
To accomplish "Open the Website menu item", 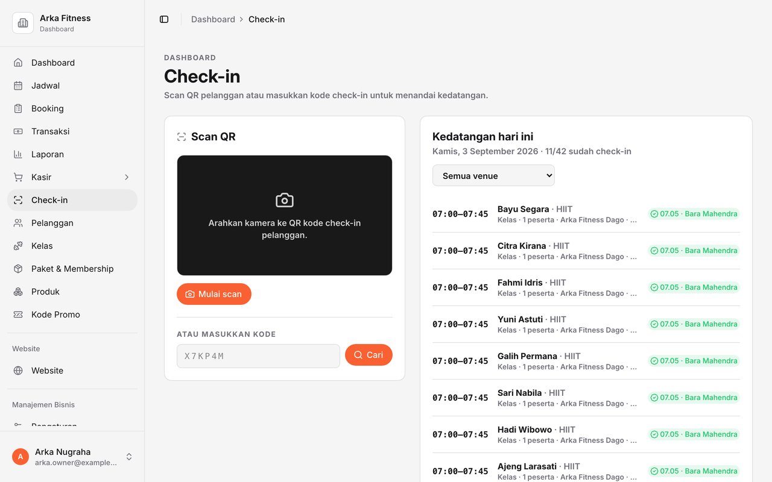I will 72,371.
